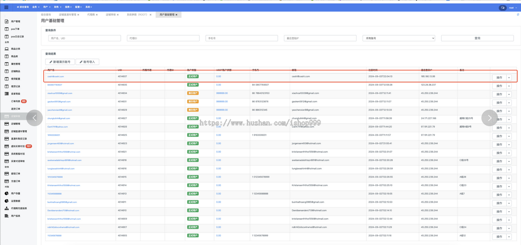The width and height of the screenshot is (521, 245).
Task: Switch to the 综合查询 tab
Action: (46, 15)
